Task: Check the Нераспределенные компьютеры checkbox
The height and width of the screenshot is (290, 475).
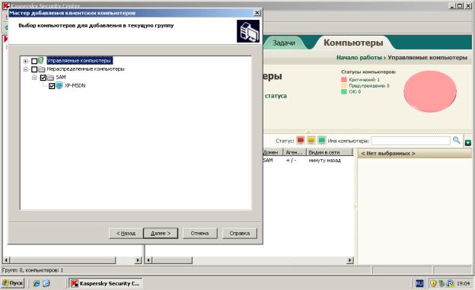Action: (34, 69)
